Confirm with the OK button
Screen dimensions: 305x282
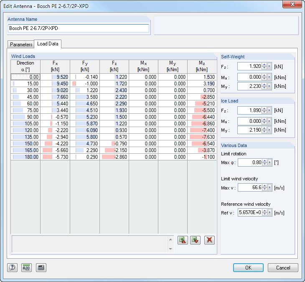click(x=248, y=268)
